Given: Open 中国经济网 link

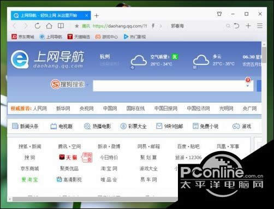Looking at the screenshot, I should [x=198, y=109].
